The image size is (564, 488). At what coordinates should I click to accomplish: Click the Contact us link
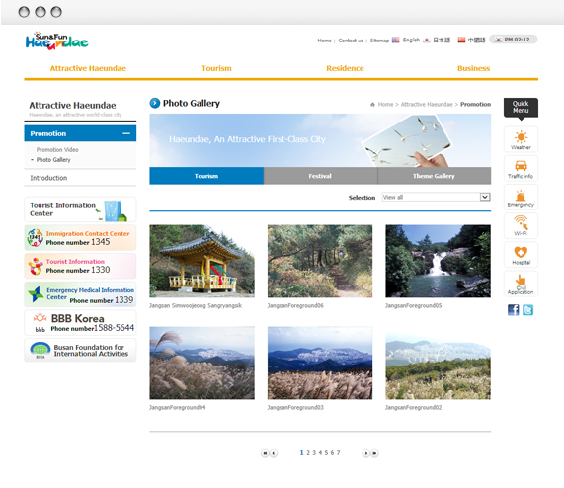coord(351,41)
